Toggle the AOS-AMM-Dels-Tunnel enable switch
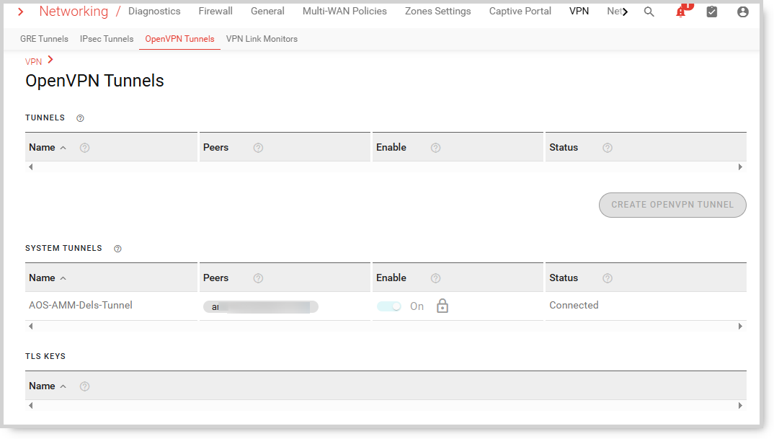The width and height of the screenshot is (774, 439). 389,306
